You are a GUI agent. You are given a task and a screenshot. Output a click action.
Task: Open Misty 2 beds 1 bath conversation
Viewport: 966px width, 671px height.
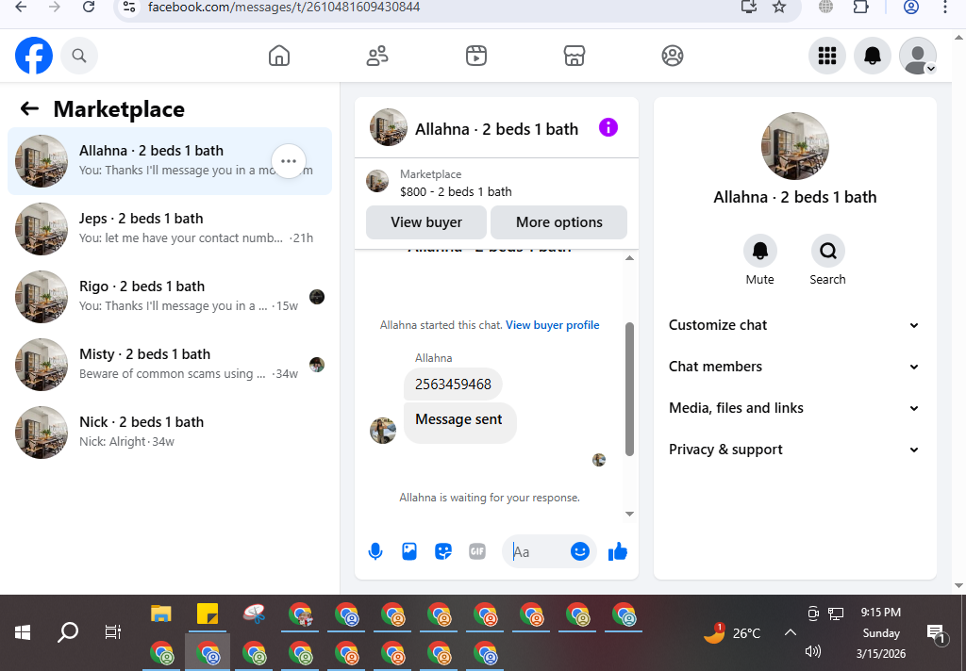pos(170,365)
